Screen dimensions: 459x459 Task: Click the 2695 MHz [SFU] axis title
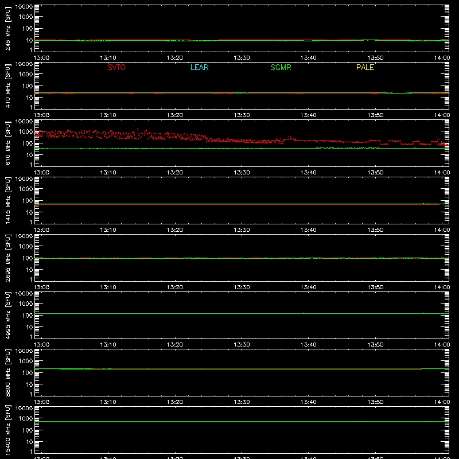click(8, 258)
